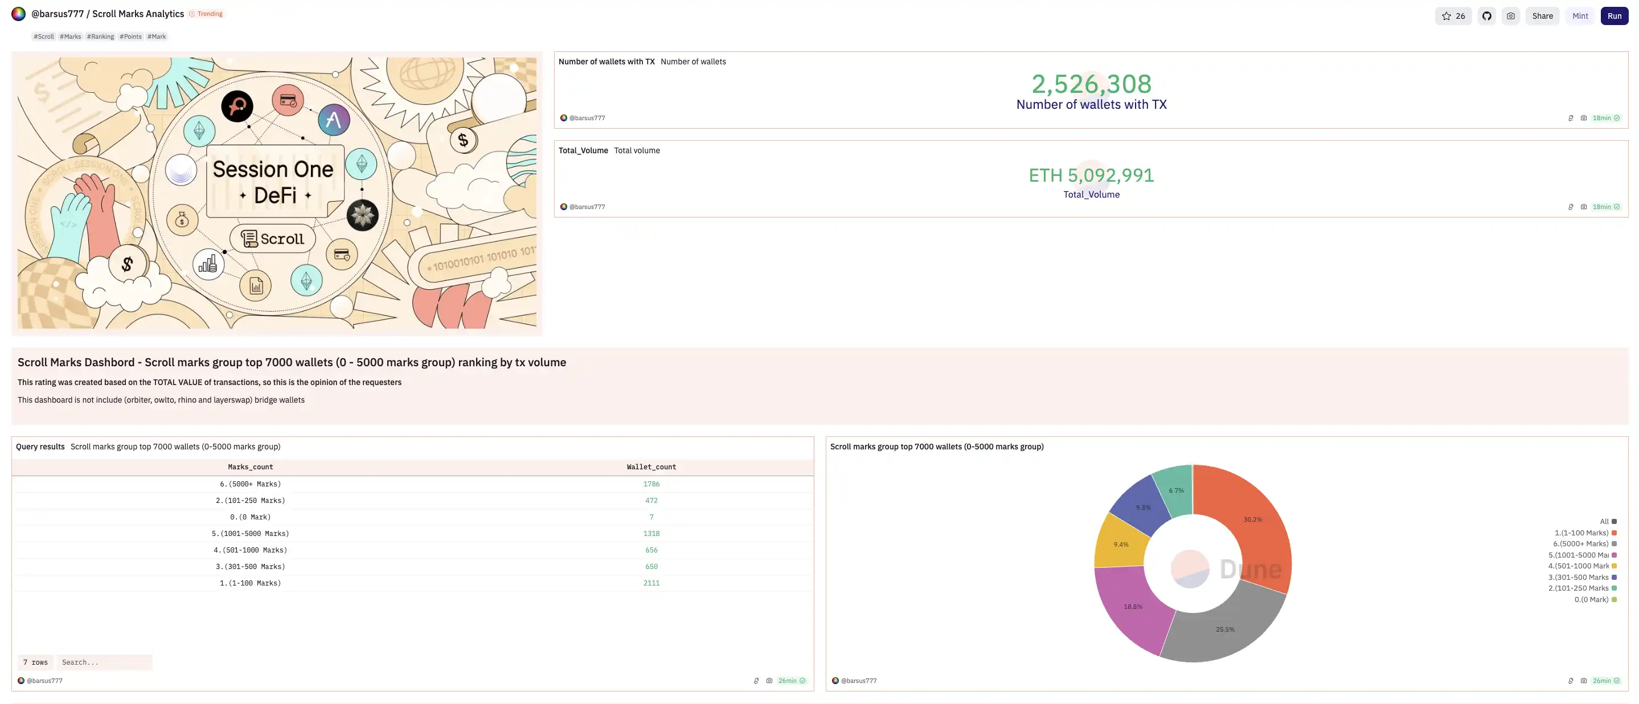Screen dimensions: 1639x704
Task: Click camera icon on Query results table widget
Action: click(x=769, y=681)
